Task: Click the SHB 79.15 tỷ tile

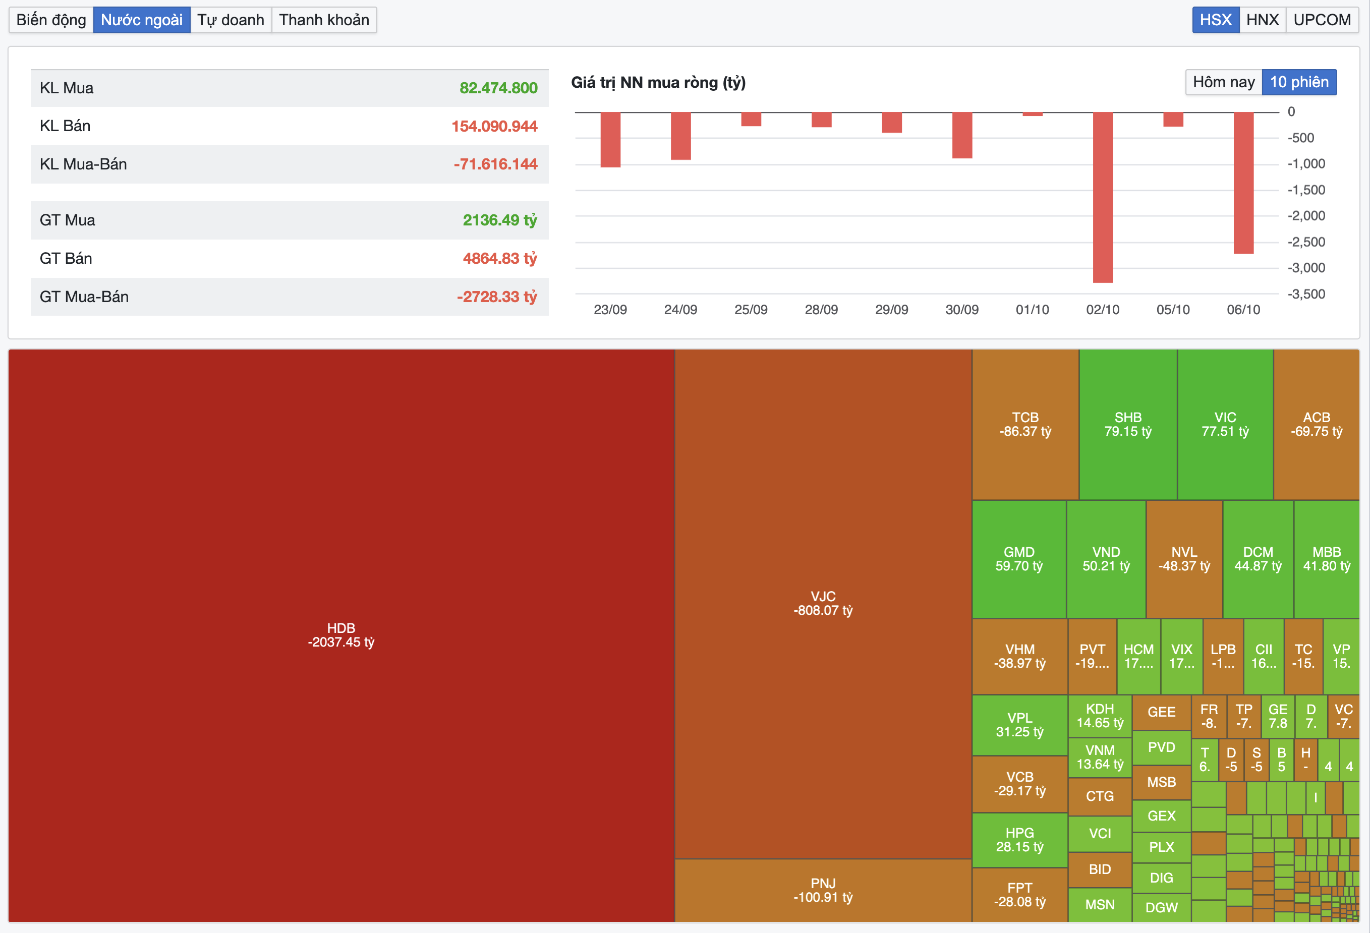Action: (1128, 424)
